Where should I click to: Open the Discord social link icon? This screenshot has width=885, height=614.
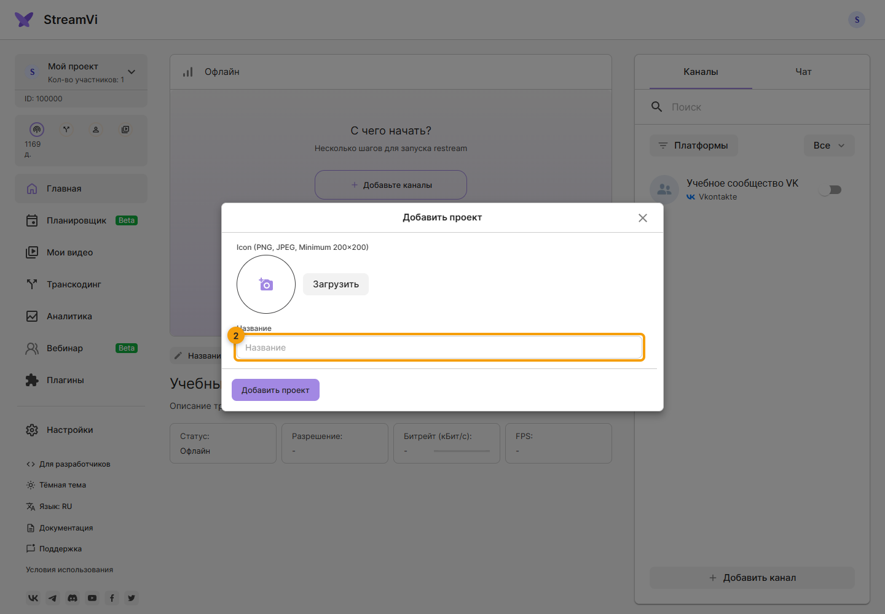click(73, 598)
